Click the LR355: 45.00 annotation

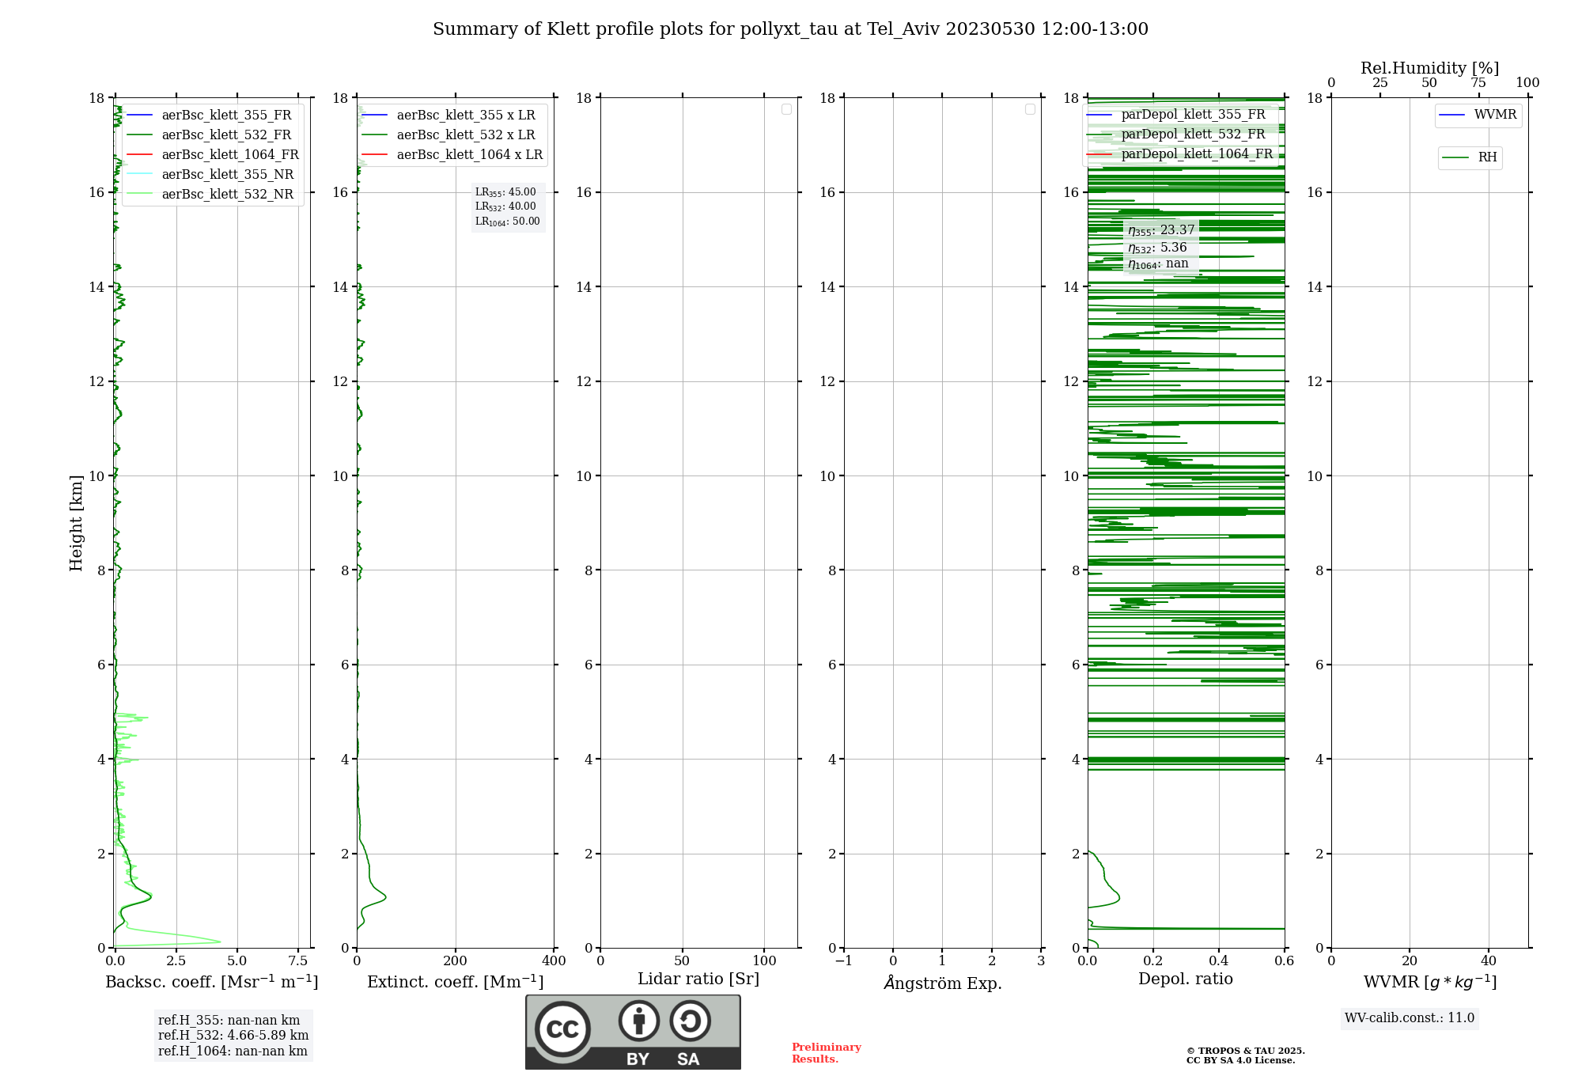(x=505, y=192)
